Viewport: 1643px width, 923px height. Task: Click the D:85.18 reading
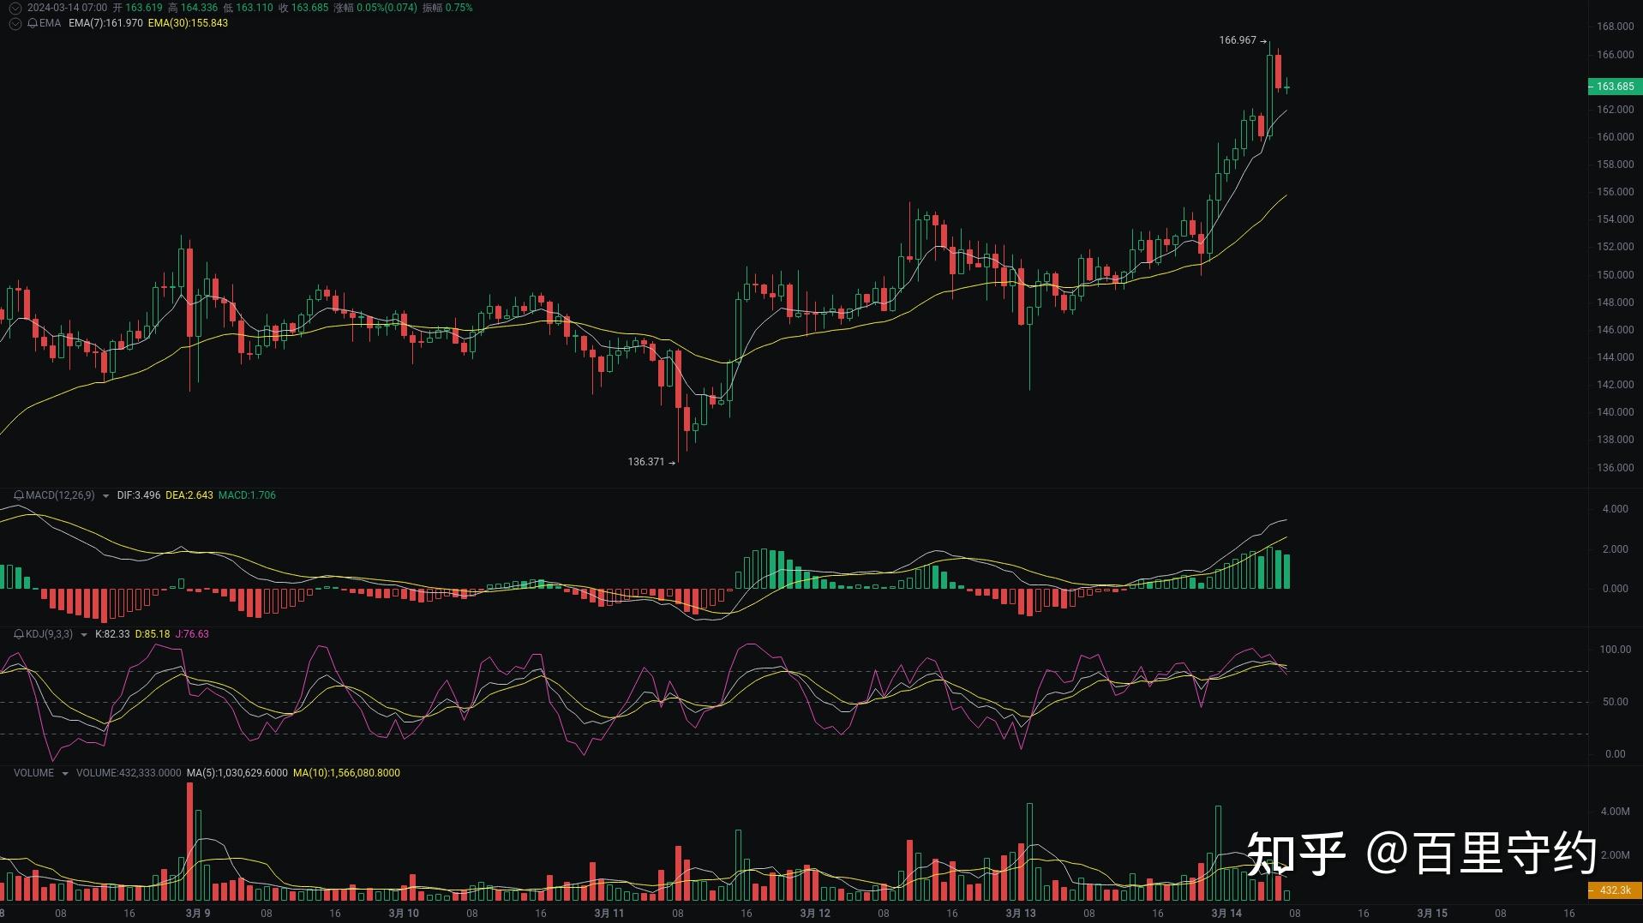pos(153,634)
